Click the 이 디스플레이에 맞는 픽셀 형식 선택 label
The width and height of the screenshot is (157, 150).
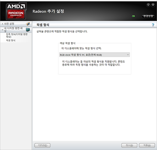(81, 48)
